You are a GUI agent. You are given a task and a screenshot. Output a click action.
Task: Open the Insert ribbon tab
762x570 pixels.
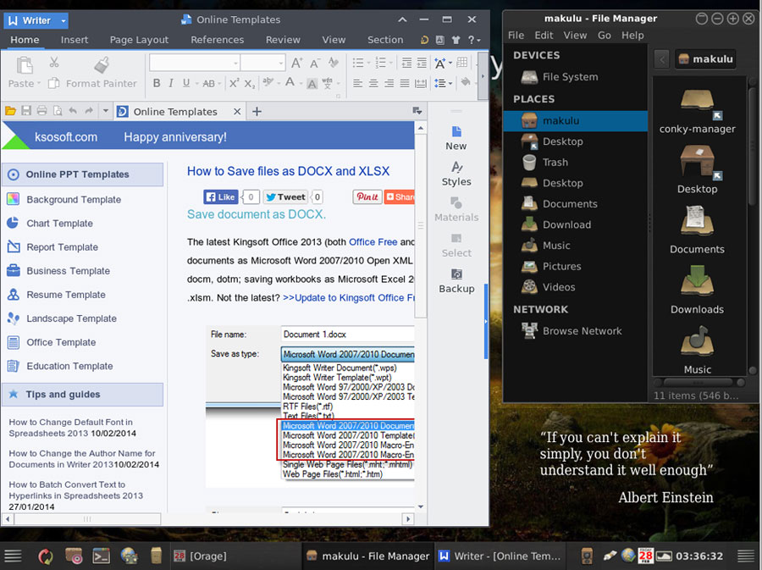(x=75, y=40)
